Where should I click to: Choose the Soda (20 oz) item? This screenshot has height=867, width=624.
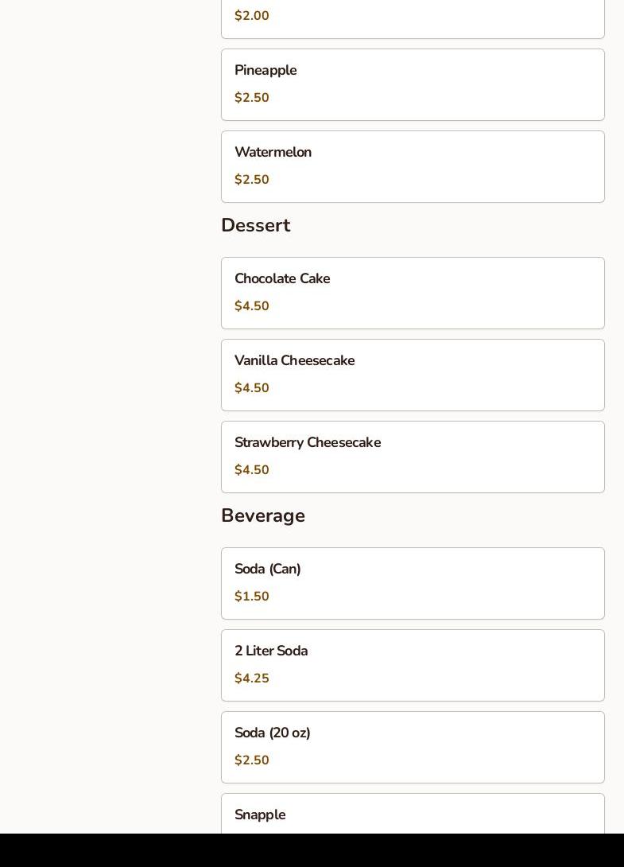click(273, 733)
